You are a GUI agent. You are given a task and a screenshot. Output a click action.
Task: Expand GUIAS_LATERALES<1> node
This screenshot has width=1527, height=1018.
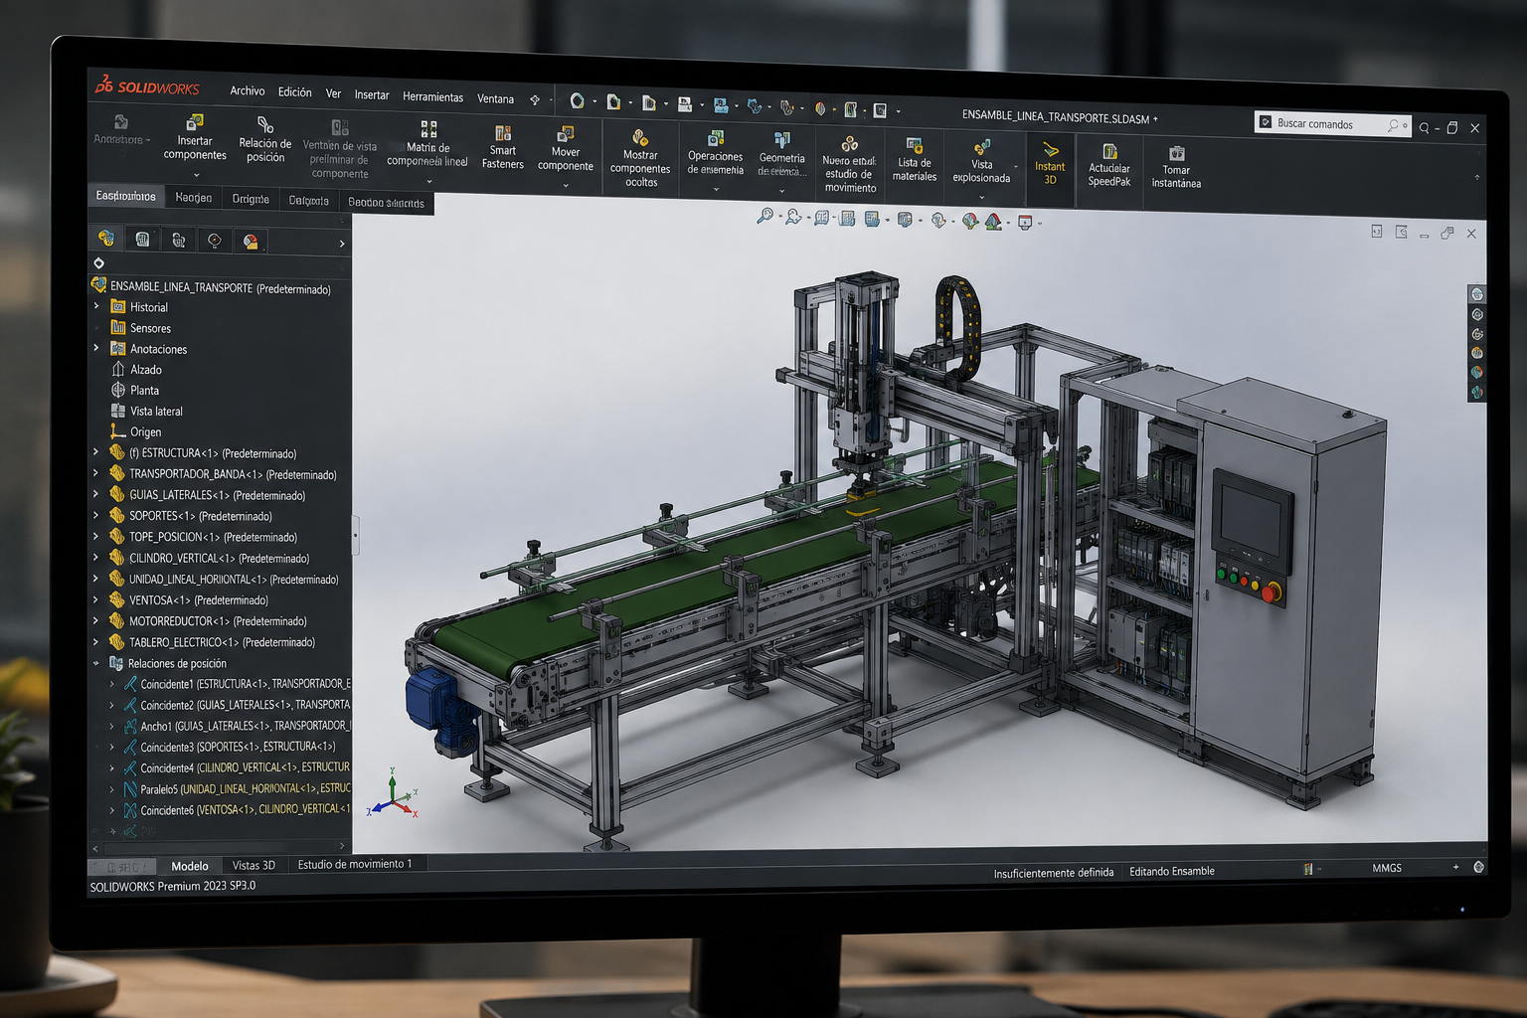click(96, 494)
